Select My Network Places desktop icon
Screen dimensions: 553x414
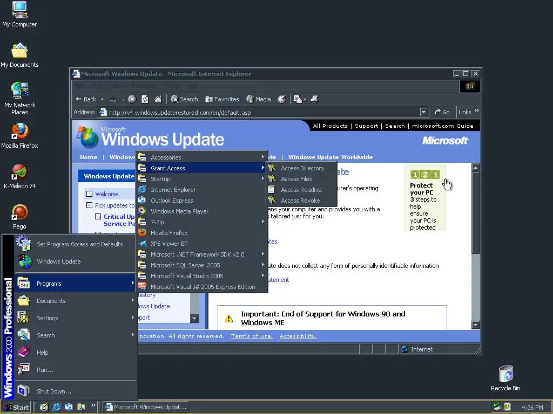point(19,99)
